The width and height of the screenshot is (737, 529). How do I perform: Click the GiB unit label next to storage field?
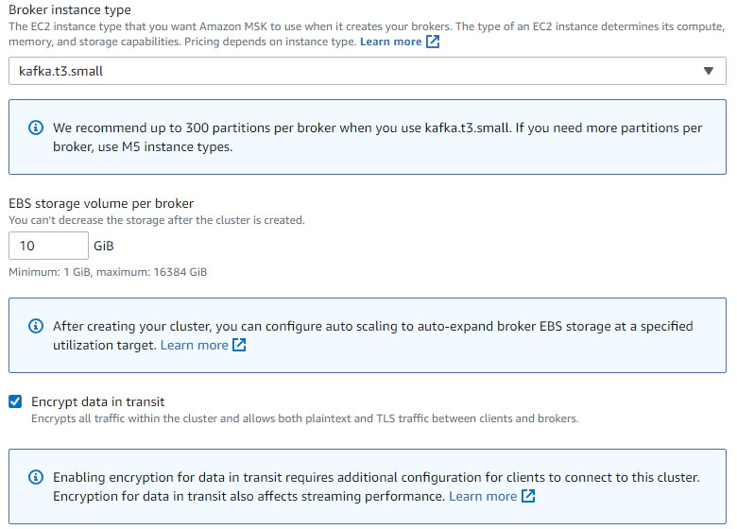[x=104, y=246]
